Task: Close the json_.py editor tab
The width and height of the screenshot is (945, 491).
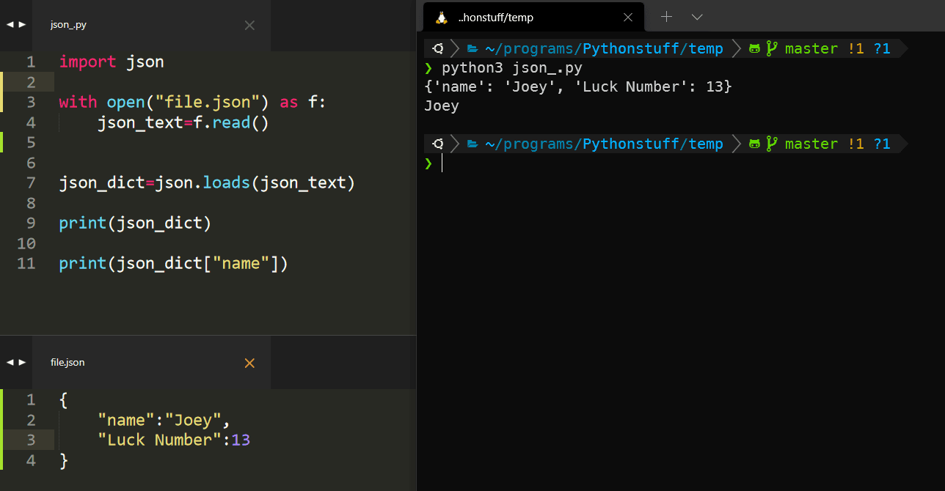Action: 249,26
